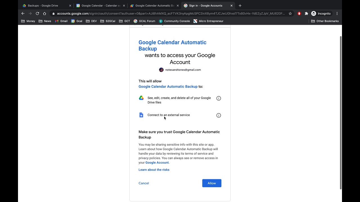The image size is (360, 202).
Task: Show info for the Google Drive files permission
Action: [219, 98]
